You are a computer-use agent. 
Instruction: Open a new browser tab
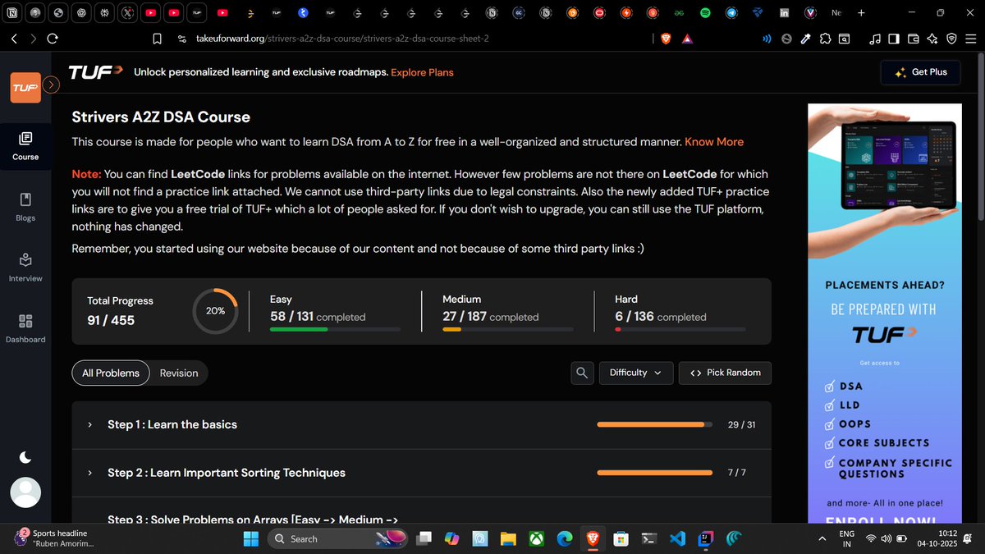861,12
